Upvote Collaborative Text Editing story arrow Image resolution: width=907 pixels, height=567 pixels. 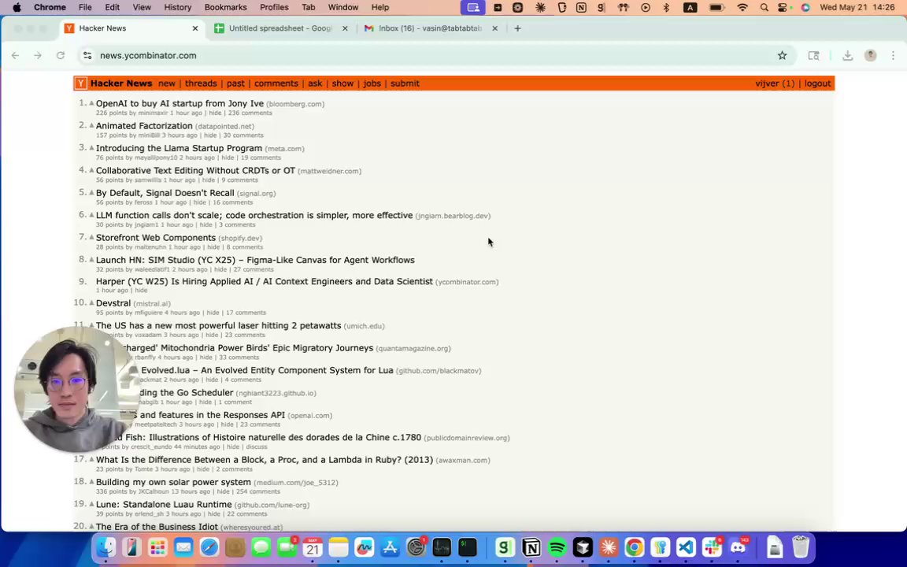click(x=91, y=170)
